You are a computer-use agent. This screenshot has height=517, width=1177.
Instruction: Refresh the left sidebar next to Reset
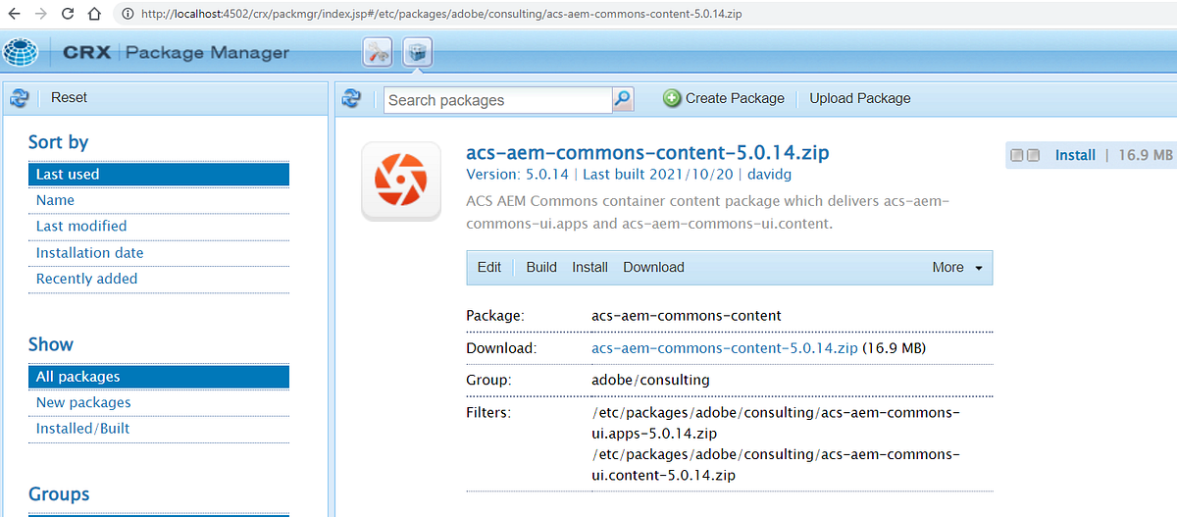(19, 98)
